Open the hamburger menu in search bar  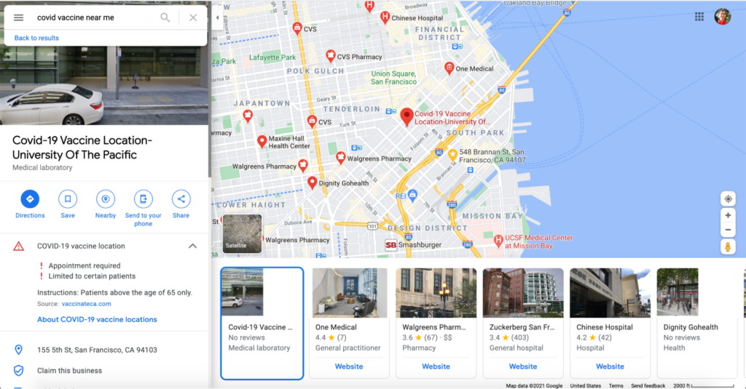tap(19, 17)
